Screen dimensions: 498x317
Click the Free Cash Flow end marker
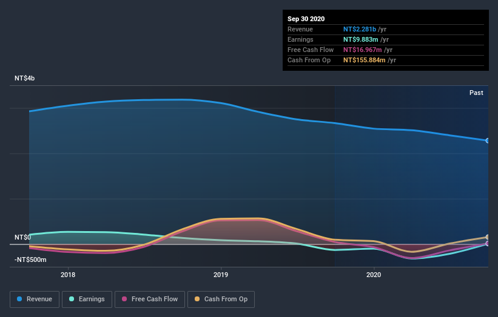488,244
